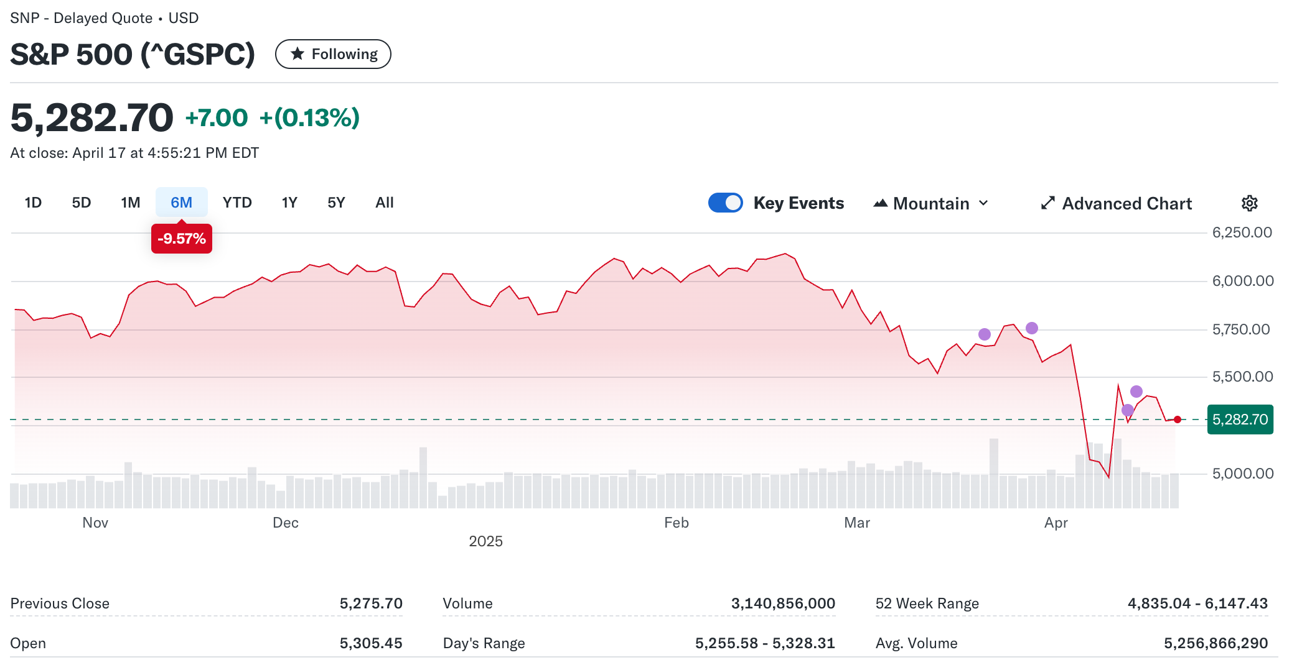
Task: Click the -9.57% red badge
Action: click(182, 239)
